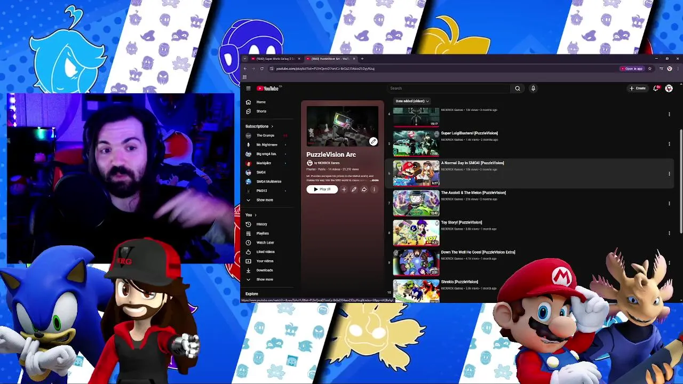
Task: Click the Shrekio [PuzzleVision] video title
Action: coord(459,282)
